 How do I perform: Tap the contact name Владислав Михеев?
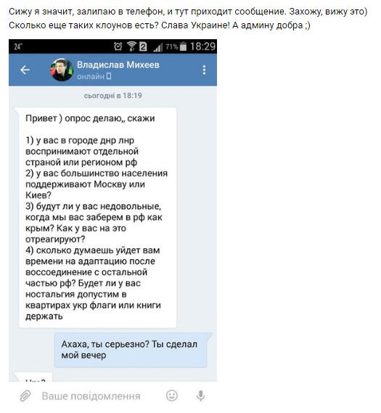118,65
